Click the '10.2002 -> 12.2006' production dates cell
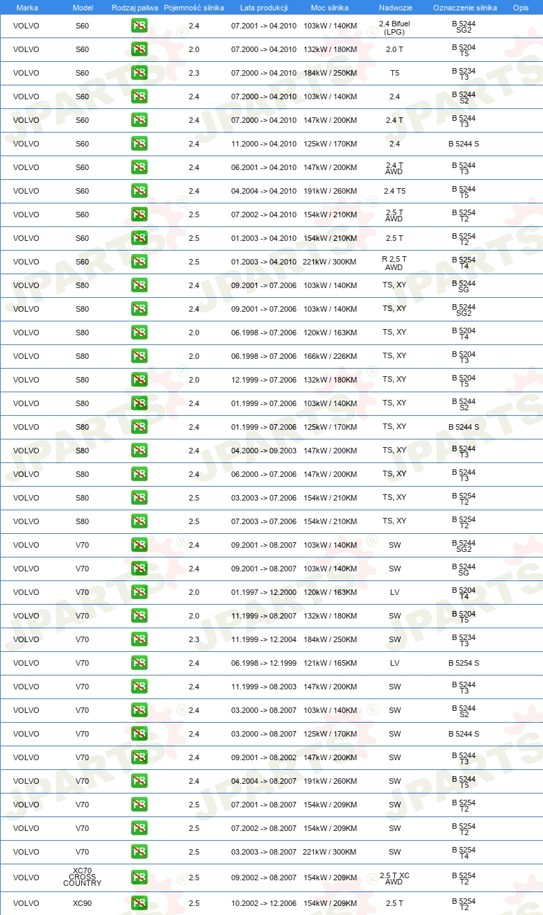The height and width of the screenshot is (915, 543). tap(264, 904)
